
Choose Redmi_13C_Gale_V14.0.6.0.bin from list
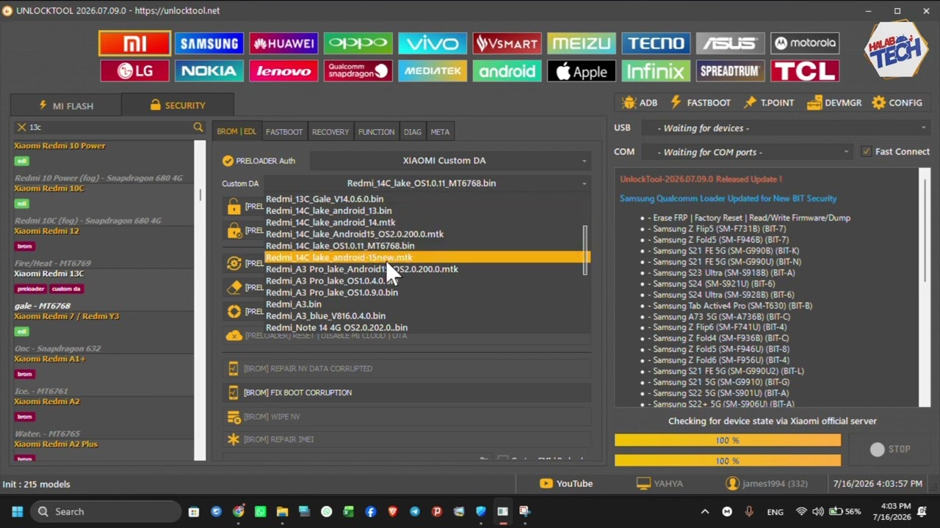[325, 199]
